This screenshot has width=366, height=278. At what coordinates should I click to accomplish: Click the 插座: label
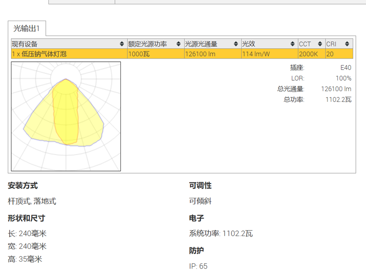click(x=297, y=68)
